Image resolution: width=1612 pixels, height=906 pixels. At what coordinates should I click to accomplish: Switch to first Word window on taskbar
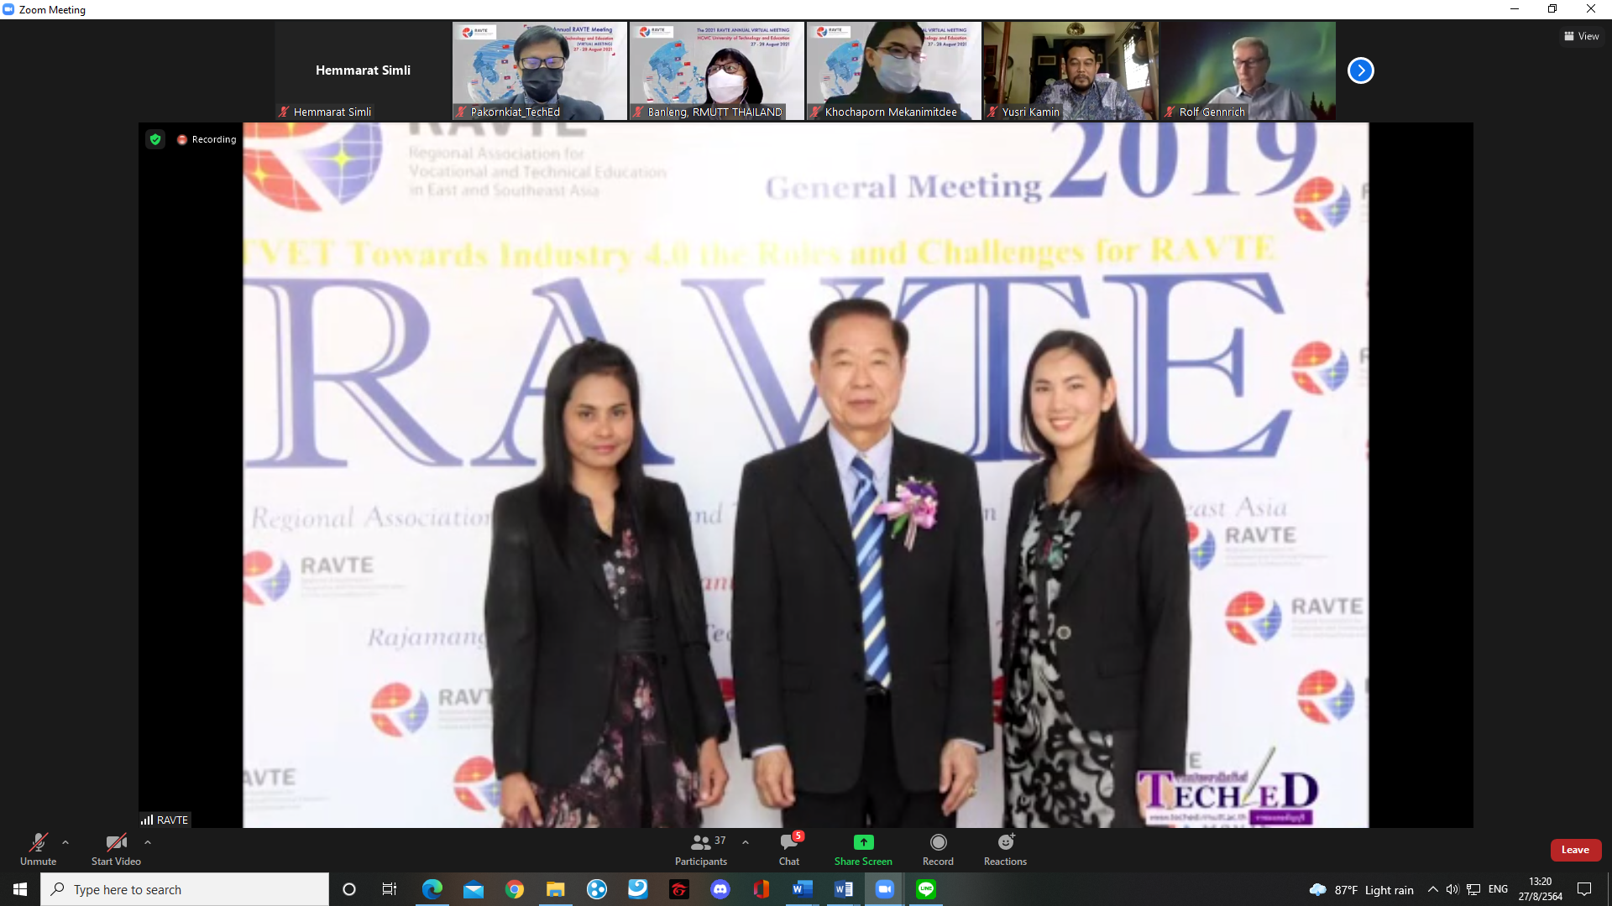[x=803, y=889]
